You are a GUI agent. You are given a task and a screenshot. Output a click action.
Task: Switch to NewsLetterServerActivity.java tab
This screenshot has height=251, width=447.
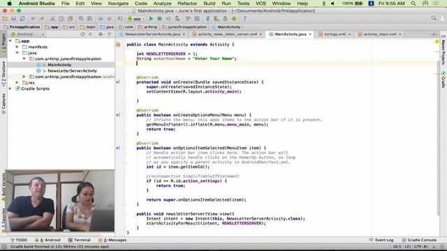[x=152, y=34]
